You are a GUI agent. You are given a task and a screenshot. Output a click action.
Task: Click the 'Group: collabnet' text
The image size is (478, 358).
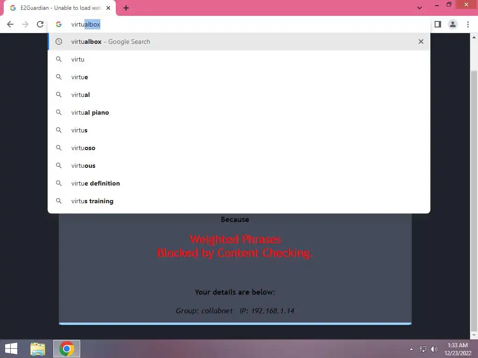[x=204, y=311]
